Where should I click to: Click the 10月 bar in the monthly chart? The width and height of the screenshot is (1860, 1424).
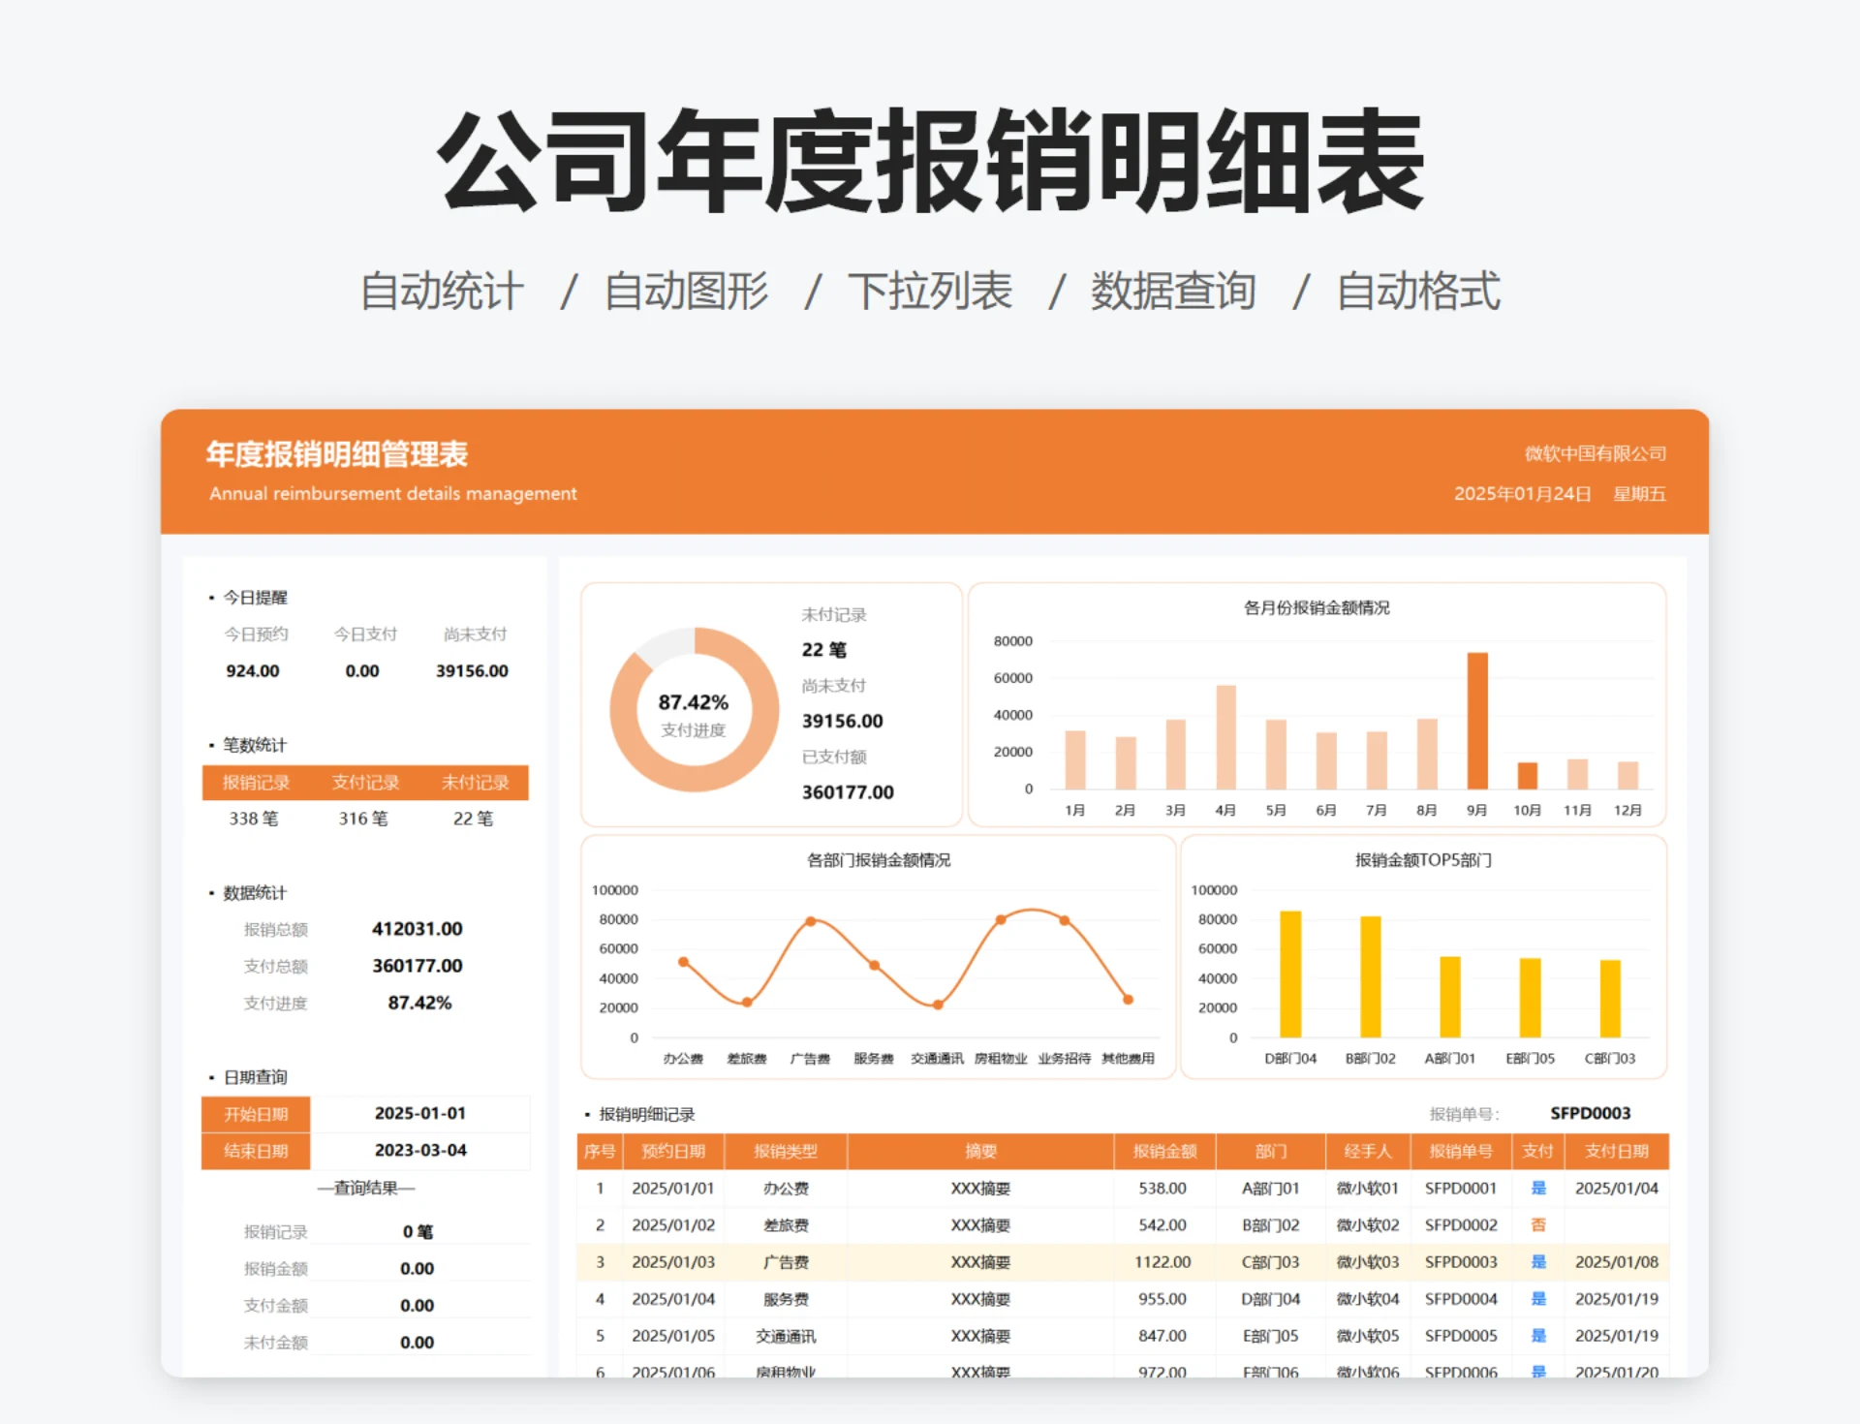(x=1528, y=777)
